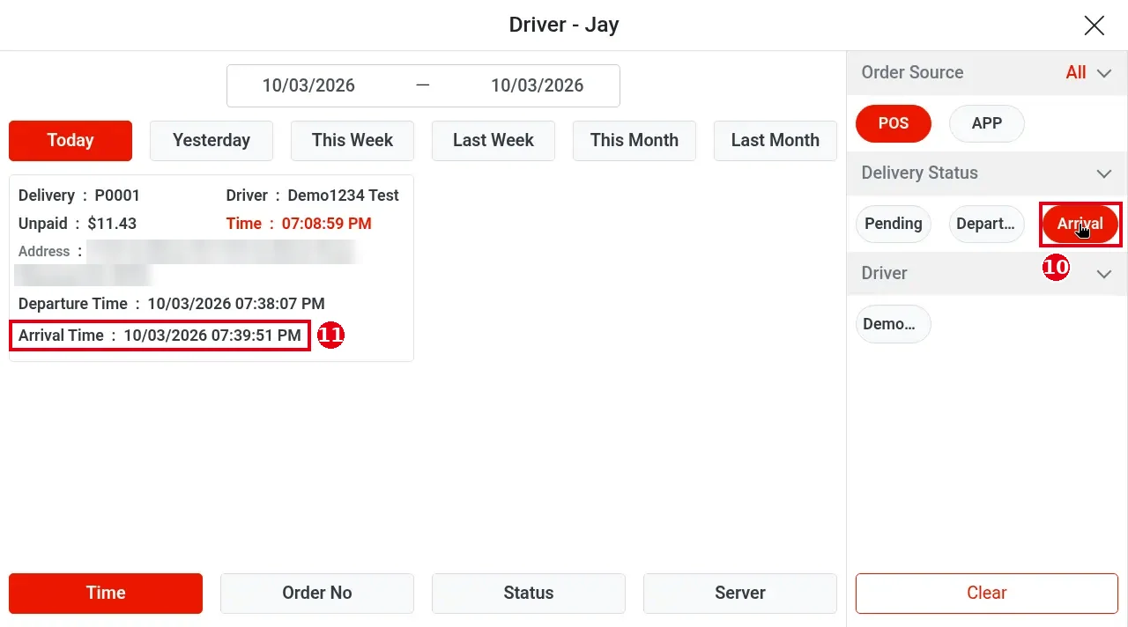The width and height of the screenshot is (1128, 627).
Task: Sort orders by Order No
Action: coord(317,594)
